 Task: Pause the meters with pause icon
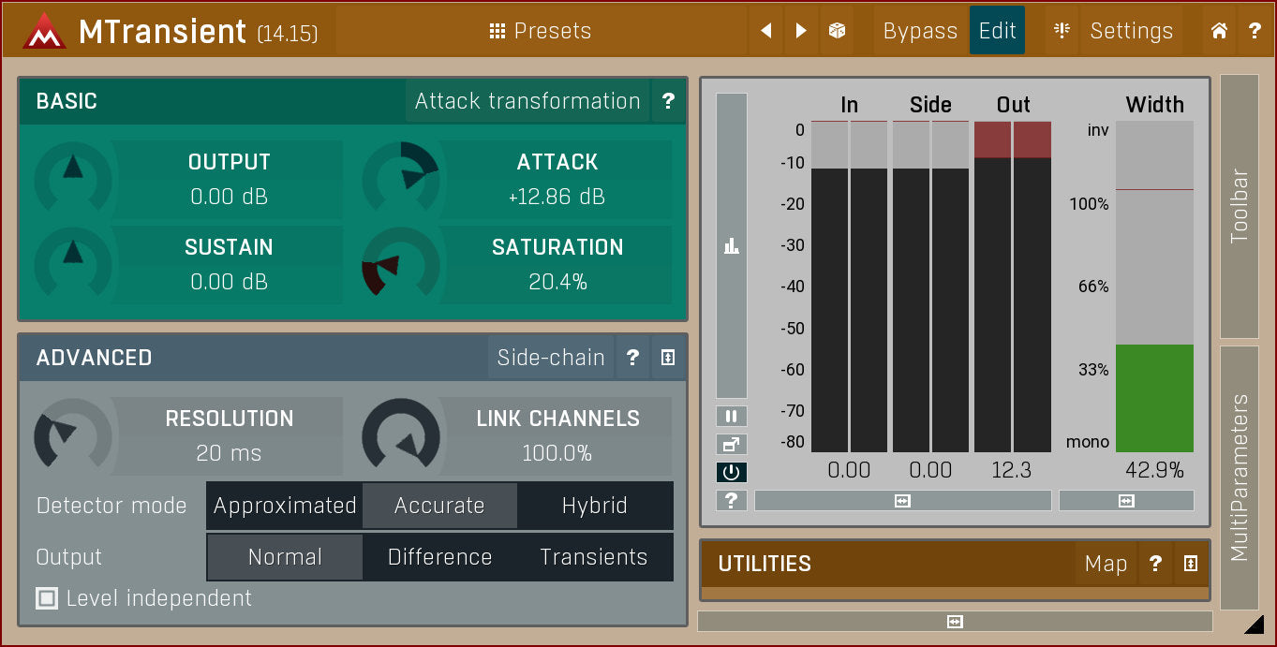tap(731, 416)
